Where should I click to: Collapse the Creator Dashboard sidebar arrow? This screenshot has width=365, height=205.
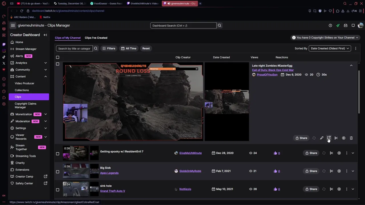point(45,35)
